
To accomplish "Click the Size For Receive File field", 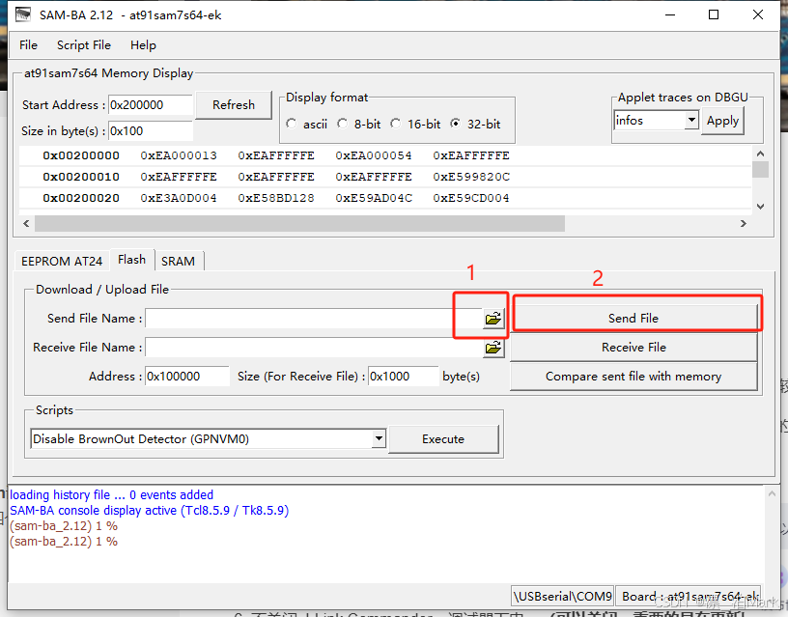I will [x=404, y=377].
